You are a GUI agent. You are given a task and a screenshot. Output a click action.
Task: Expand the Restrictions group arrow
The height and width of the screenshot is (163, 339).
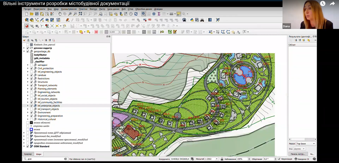tap(28, 78)
